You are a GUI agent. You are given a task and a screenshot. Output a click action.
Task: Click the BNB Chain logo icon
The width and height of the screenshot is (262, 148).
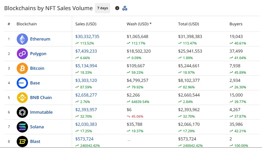click(x=22, y=98)
